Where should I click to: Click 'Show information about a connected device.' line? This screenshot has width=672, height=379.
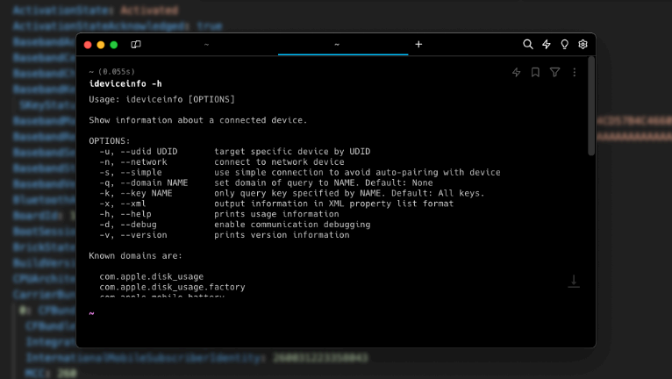198,120
